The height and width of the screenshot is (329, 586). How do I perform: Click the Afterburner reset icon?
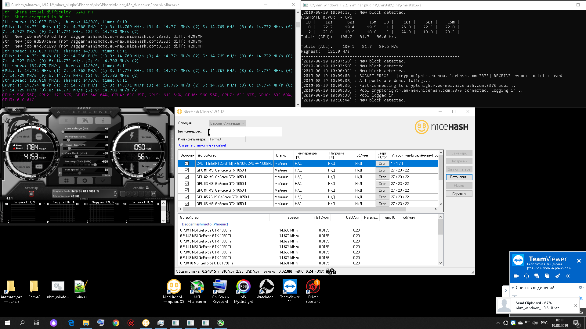pyautogui.click(x=85, y=180)
